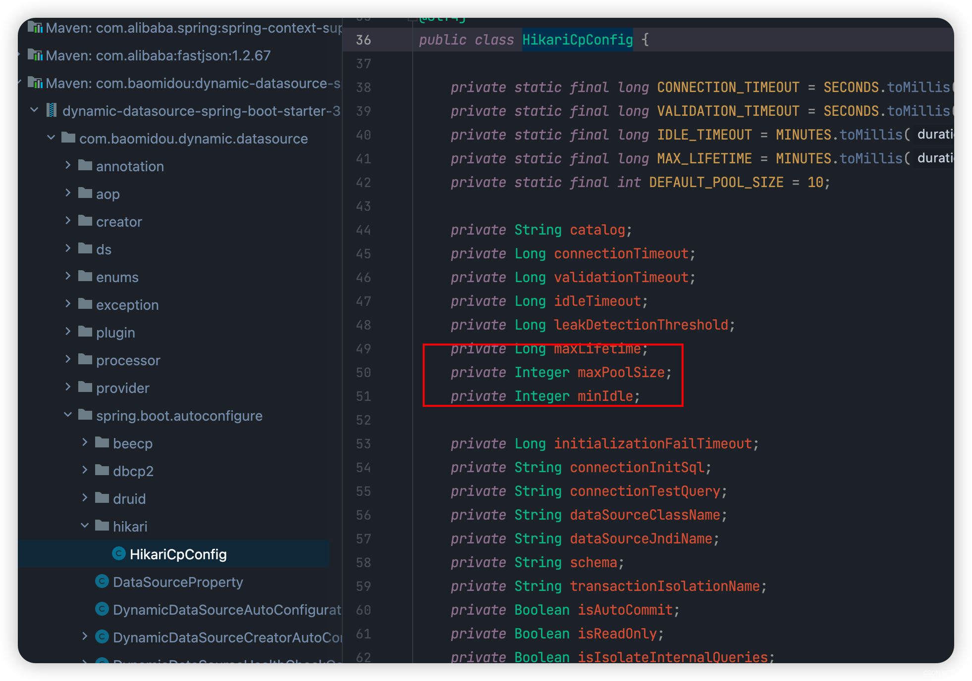Click line number 36 in gutter
972x681 pixels.
click(364, 40)
